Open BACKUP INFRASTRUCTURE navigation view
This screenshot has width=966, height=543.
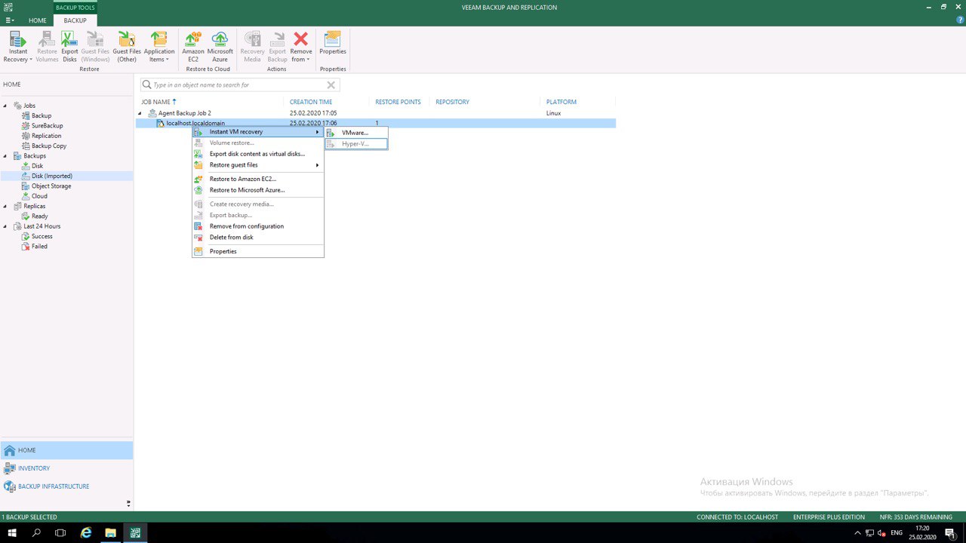pyautogui.click(x=66, y=486)
